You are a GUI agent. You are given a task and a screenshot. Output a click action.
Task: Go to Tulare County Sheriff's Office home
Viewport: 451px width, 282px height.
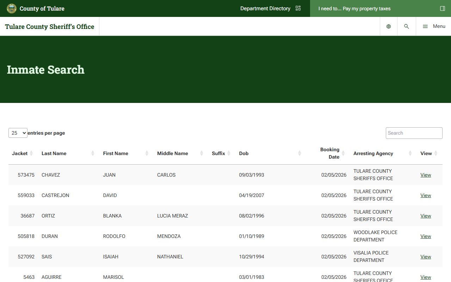tap(50, 26)
